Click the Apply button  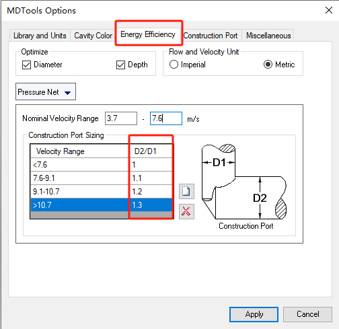coord(254,314)
